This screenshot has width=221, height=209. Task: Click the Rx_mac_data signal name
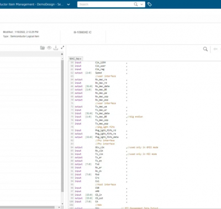click(102, 86)
